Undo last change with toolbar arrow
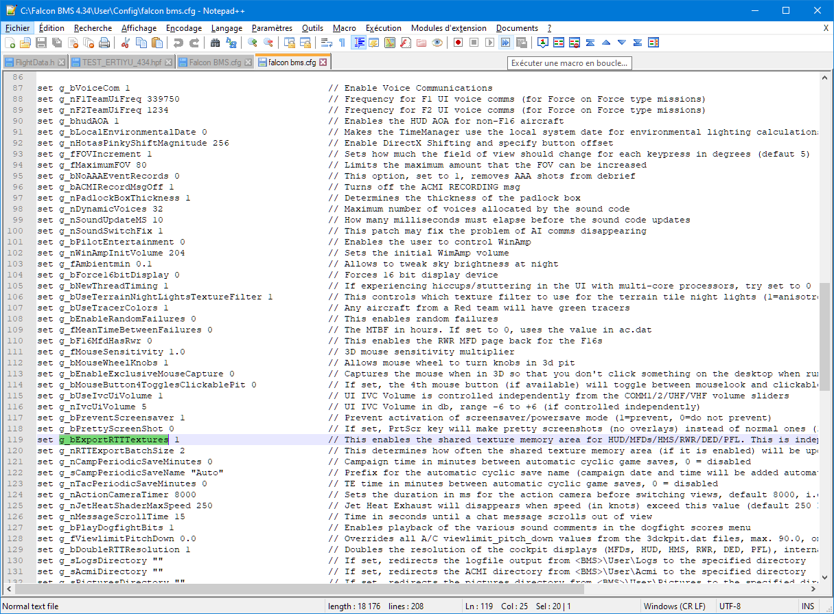The image size is (834, 614). [178, 43]
